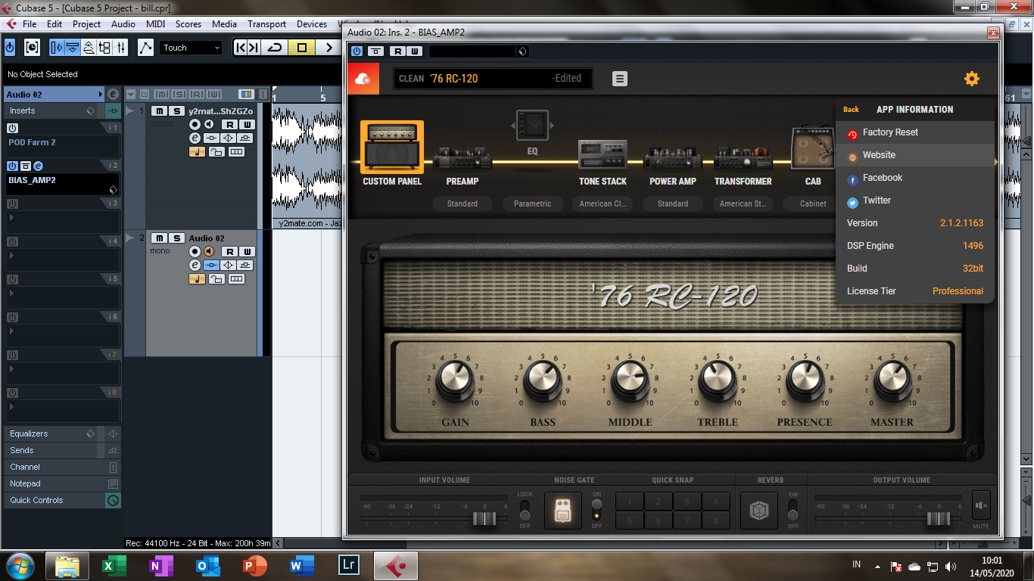Screen dimensions: 1034x581
Task: Open the Twitter link
Action: 914,200
